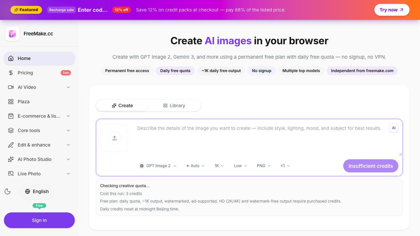Click the Sale badge next to Pricing

66,73
